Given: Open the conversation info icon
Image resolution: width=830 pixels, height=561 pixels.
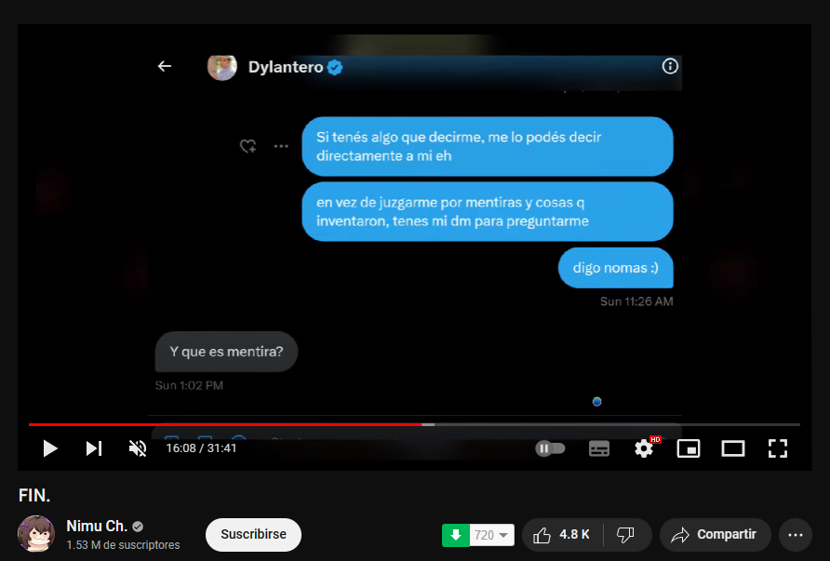Looking at the screenshot, I should [x=670, y=66].
